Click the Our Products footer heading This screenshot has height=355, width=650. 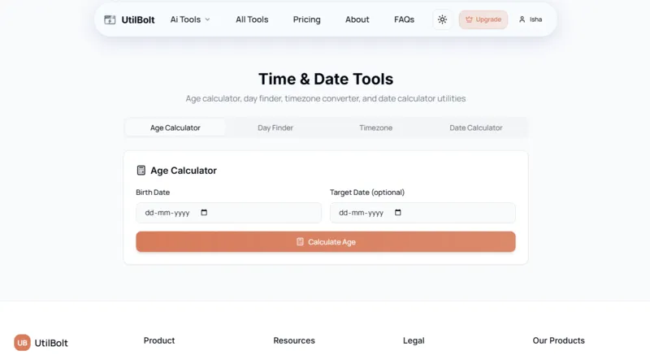pyautogui.click(x=558, y=340)
